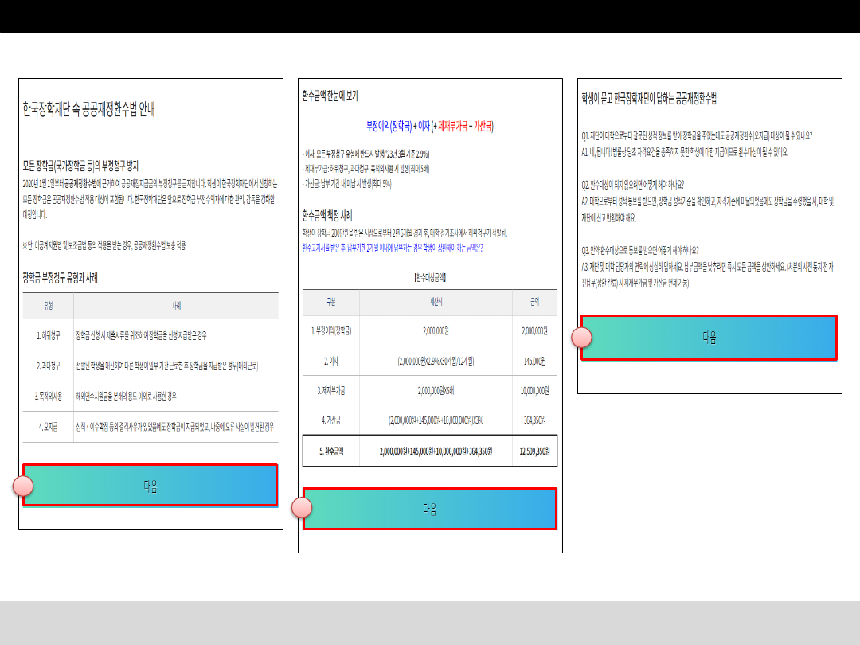This screenshot has height=645, width=860.
Task: Select the 3. 목적외사용 table row
Action: pos(150,396)
